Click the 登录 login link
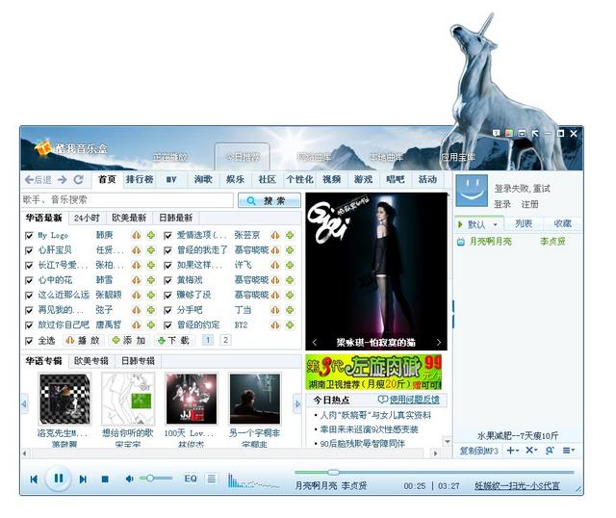Viewport: 616px width, 518px height. tap(502, 204)
